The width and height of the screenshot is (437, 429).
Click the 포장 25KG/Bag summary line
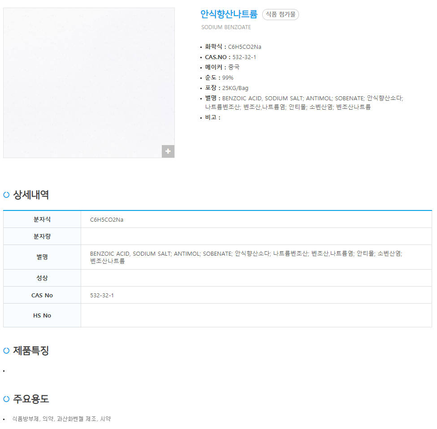click(x=226, y=88)
